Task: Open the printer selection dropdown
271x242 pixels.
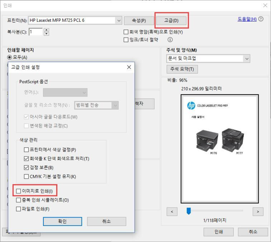Action: point(75,20)
